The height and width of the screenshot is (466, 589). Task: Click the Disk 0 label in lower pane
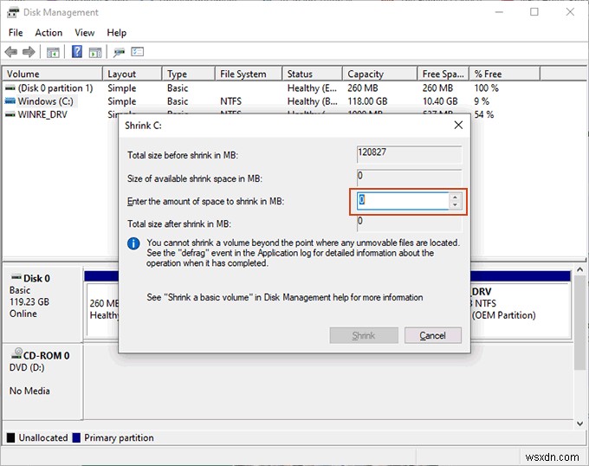[36, 278]
